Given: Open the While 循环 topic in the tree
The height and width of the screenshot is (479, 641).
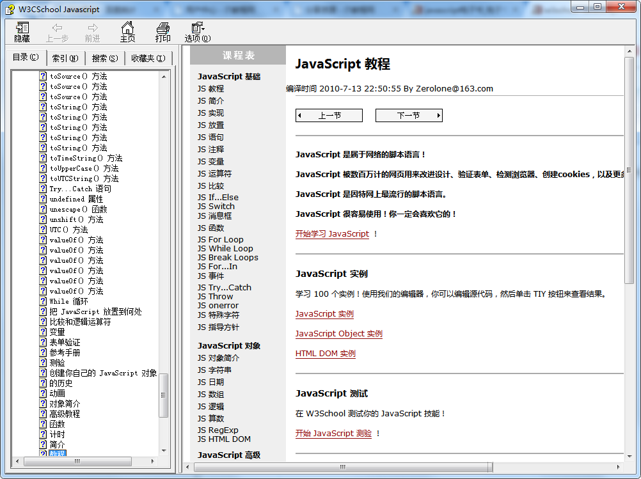Looking at the screenshot, I should pos(68,301).
